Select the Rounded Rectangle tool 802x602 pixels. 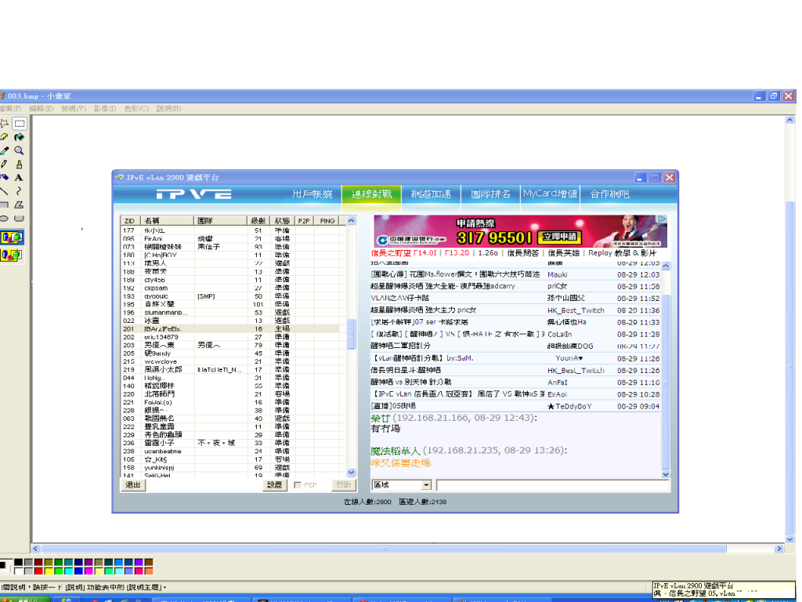19,219
